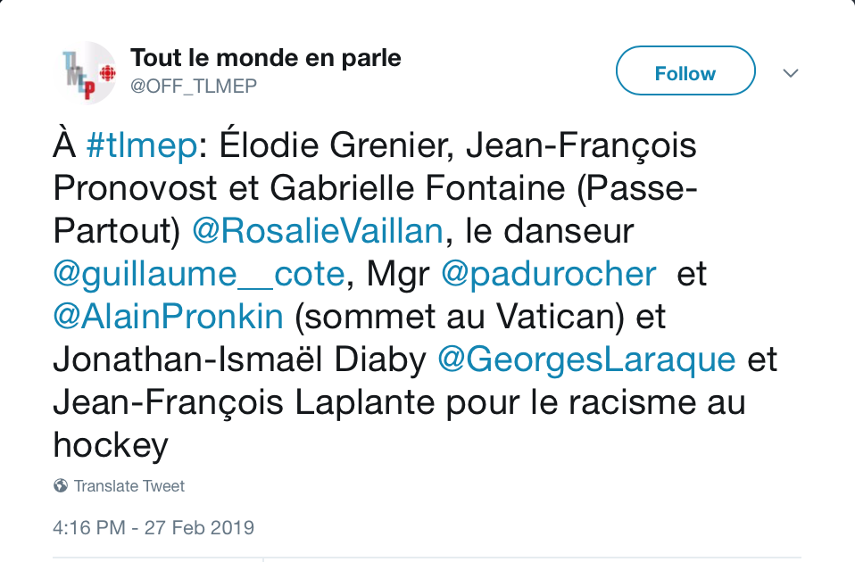Open the tweet options chevron menu
Viewport: 855px width, 562px height.
[x=790, y=73]
